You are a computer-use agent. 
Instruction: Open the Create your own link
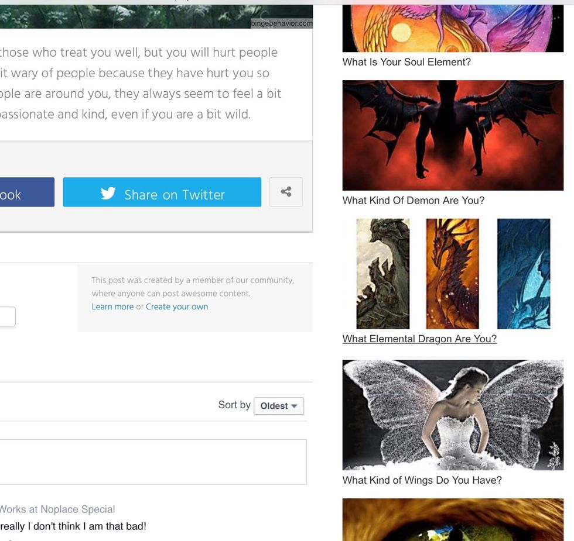[x=177, y=306]
